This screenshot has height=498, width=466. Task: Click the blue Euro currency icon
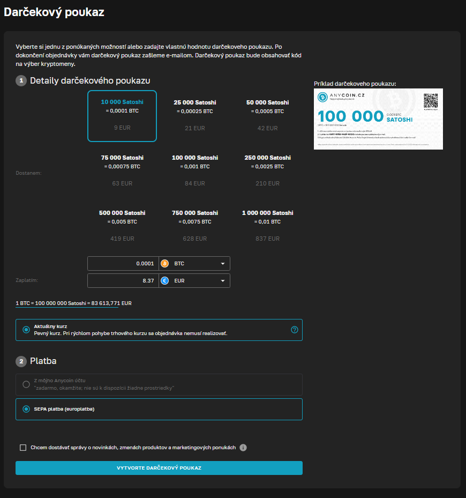[x=165, y=281]
